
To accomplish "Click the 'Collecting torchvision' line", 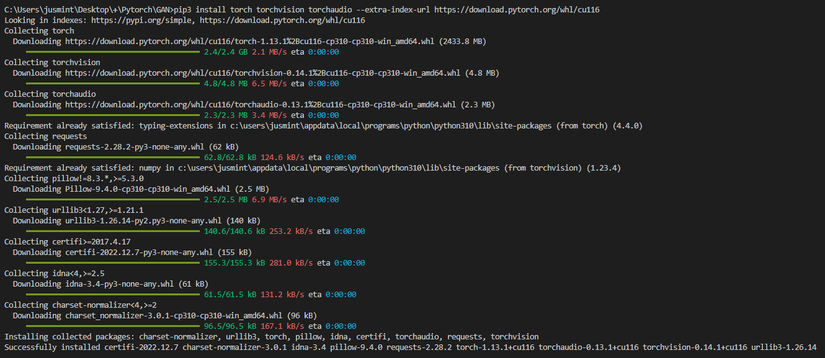I will click(52, 63).
